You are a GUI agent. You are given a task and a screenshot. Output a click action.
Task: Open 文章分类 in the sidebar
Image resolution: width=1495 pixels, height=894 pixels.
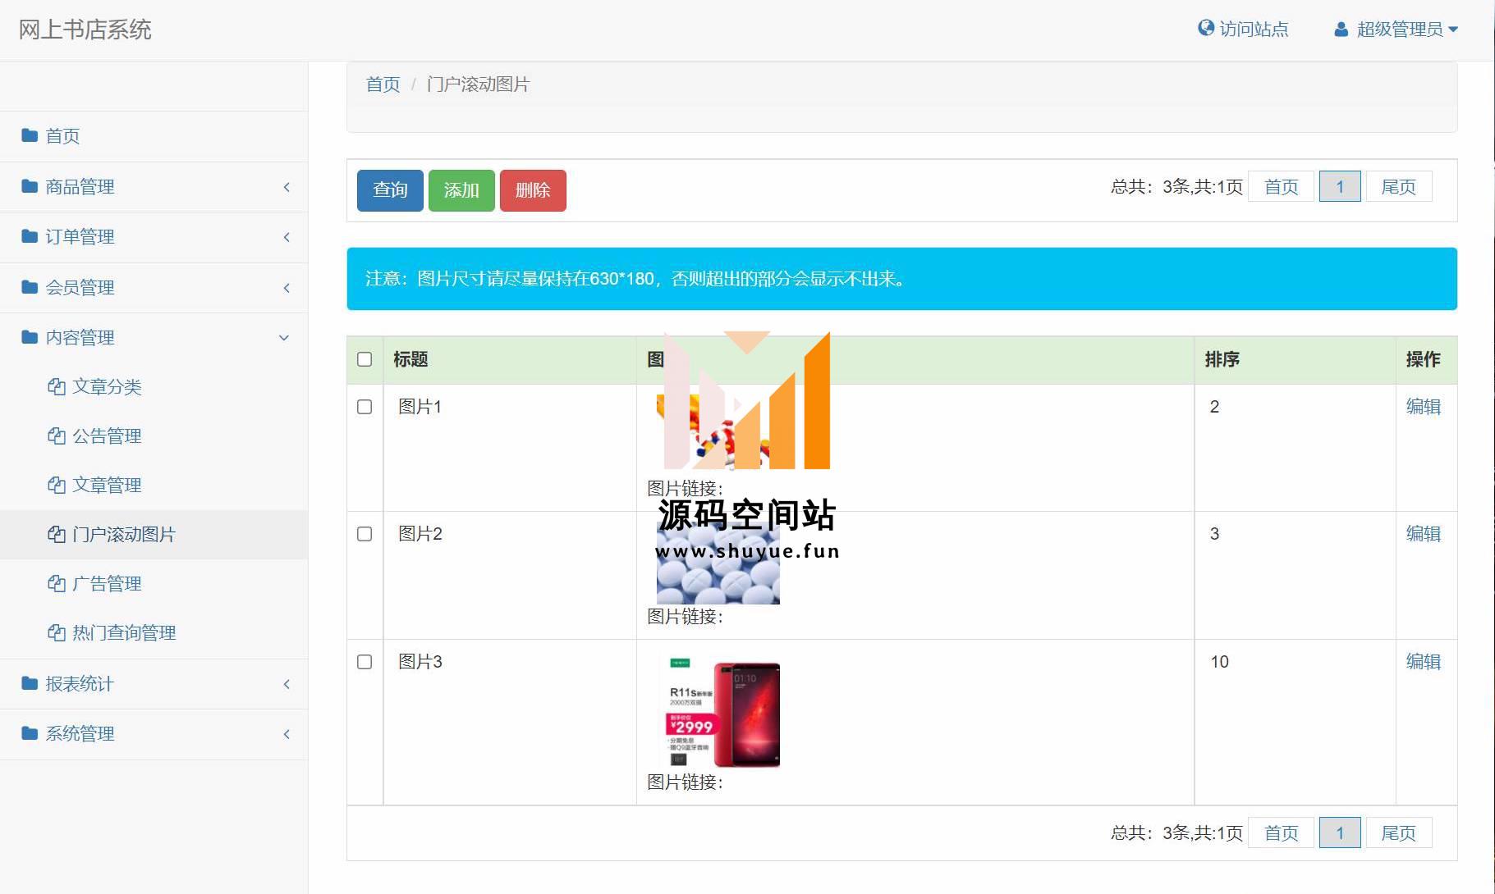pos(154,386)
